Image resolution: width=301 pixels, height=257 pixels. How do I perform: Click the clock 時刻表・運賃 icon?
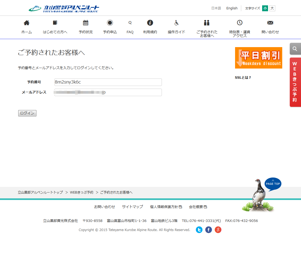click(x=240, y=23)
